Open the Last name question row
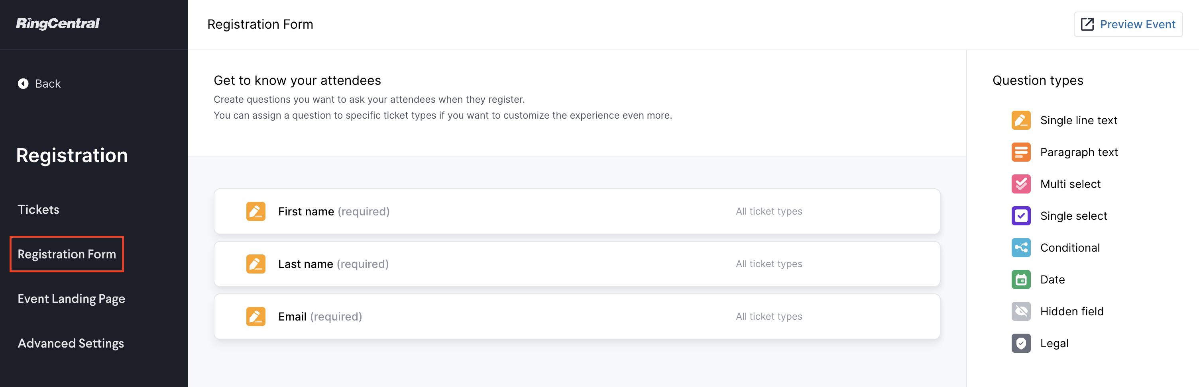1199x387 pixels. click(x=577, y=264)
